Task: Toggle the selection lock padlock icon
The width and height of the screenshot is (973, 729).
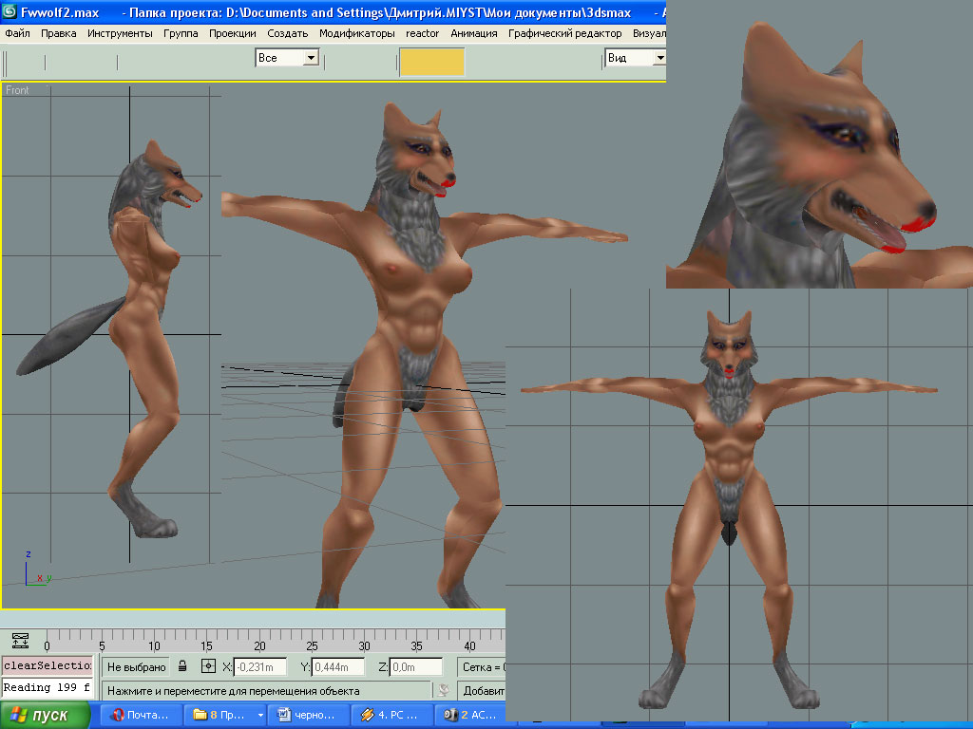Action: 182,666
